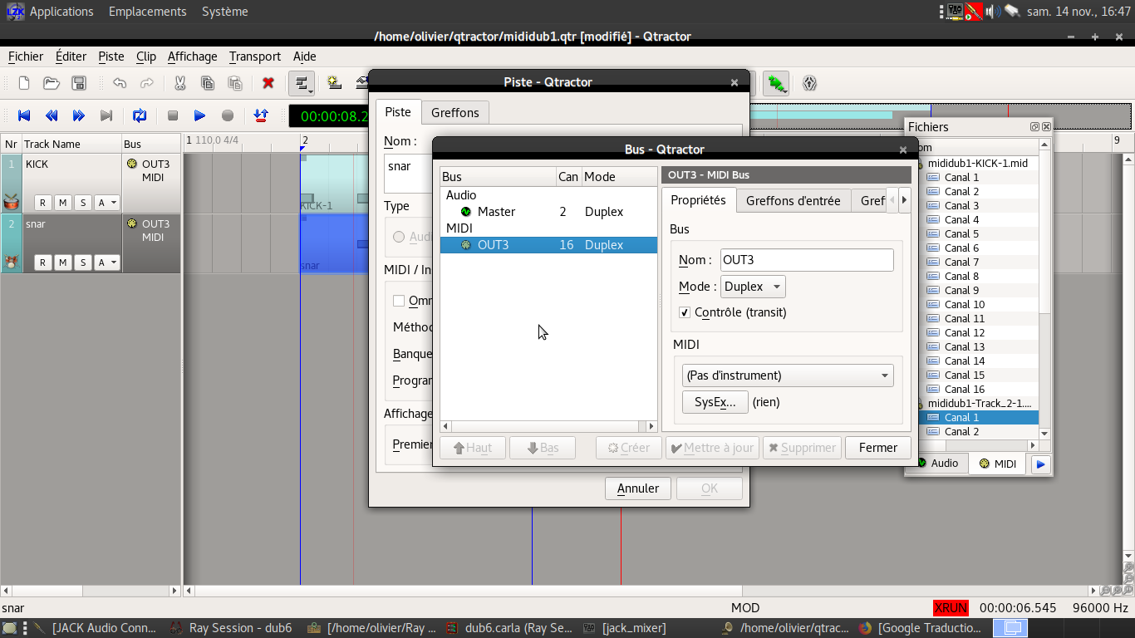Open a session file with the folder icon
This screenshot has width=1135, height=638.
pos(52,83)
